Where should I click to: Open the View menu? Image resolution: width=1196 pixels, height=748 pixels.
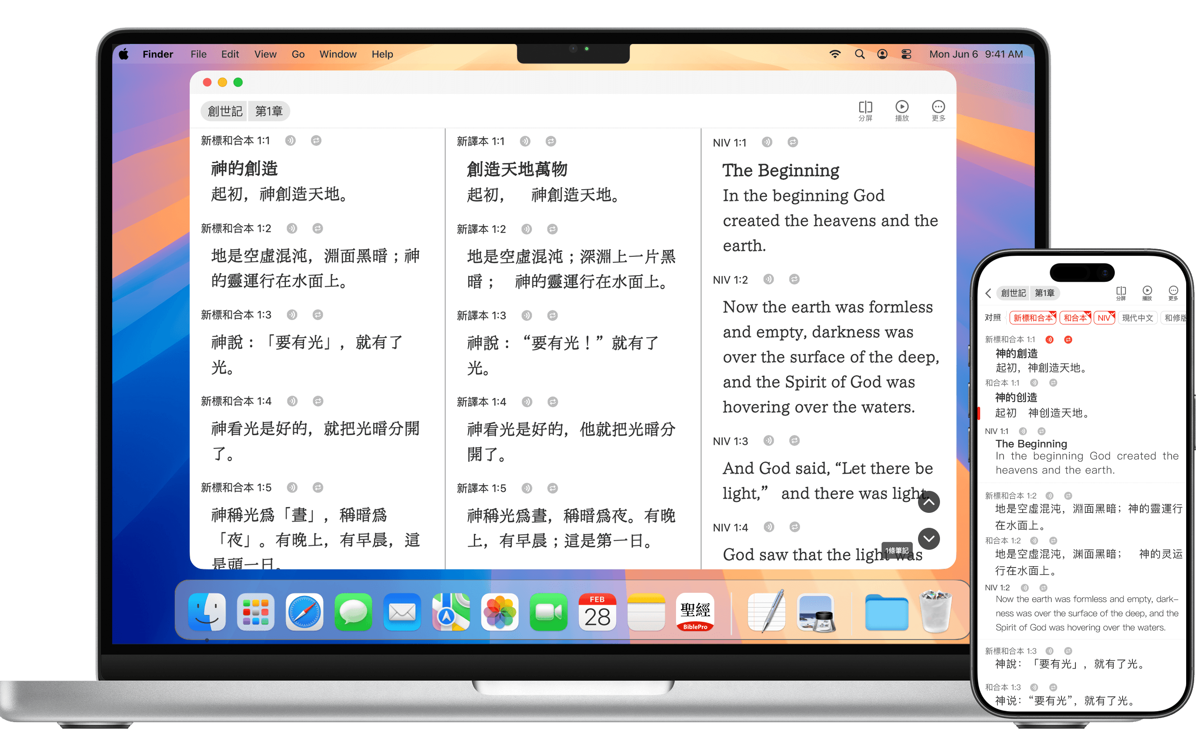click(x=265, y=54)
